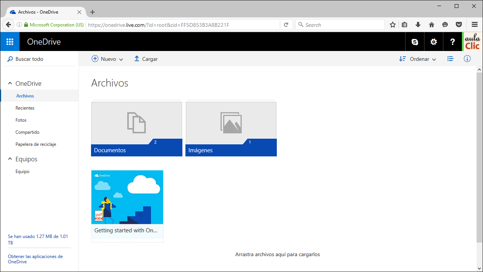
Task: Open a new browser tab with plus
Action: (x=93, y=12)
